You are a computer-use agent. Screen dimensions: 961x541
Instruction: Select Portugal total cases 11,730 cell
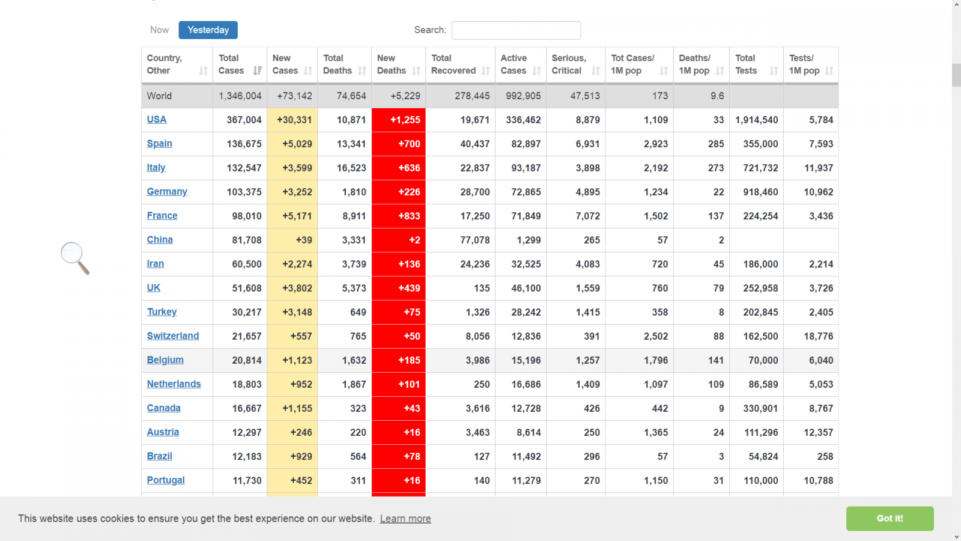pos(240,481)
